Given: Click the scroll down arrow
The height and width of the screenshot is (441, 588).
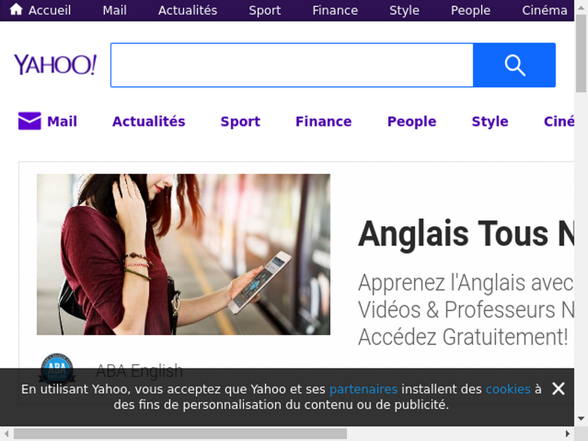Looking at the screenshot, I should point(581,419).
